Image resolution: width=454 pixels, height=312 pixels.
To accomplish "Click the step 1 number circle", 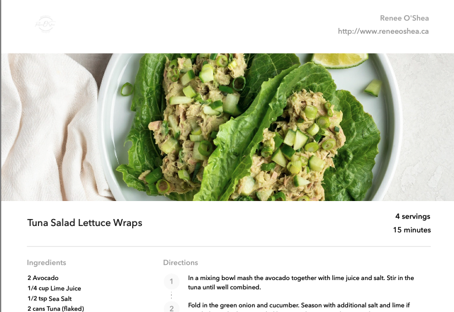I will tap(171, 281).
